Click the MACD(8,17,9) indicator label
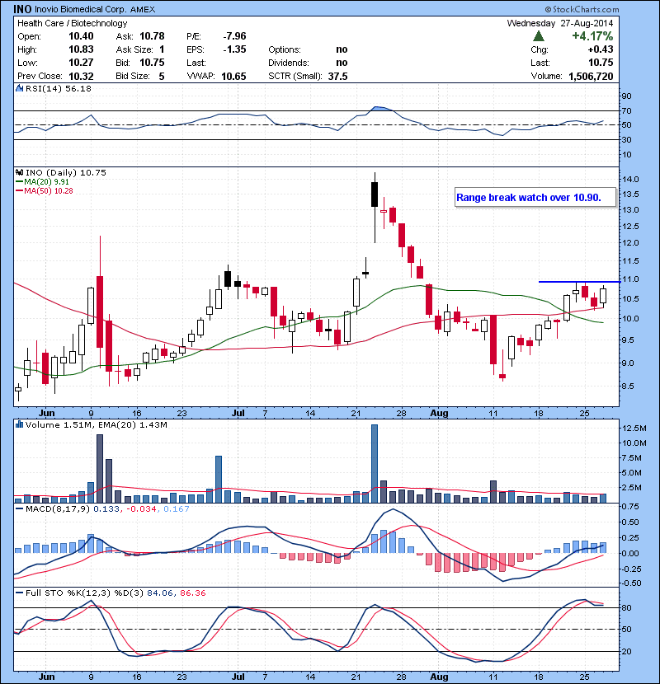 click(58, 508)
